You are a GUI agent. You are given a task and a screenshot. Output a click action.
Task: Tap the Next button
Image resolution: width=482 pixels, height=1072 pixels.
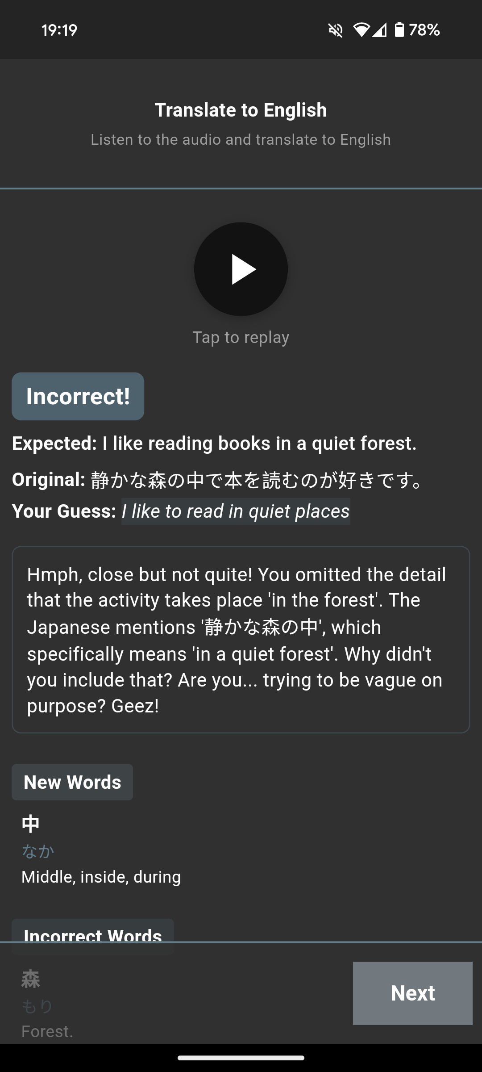[x=413, y=993]
